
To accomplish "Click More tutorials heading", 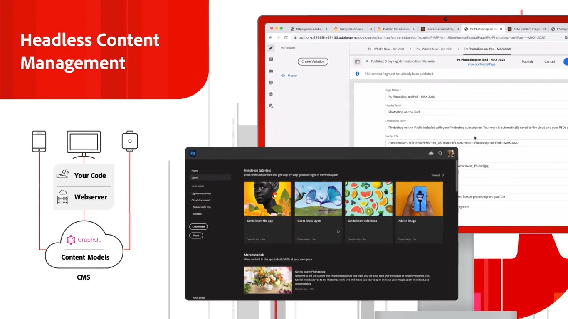I will tap(254, 255).
